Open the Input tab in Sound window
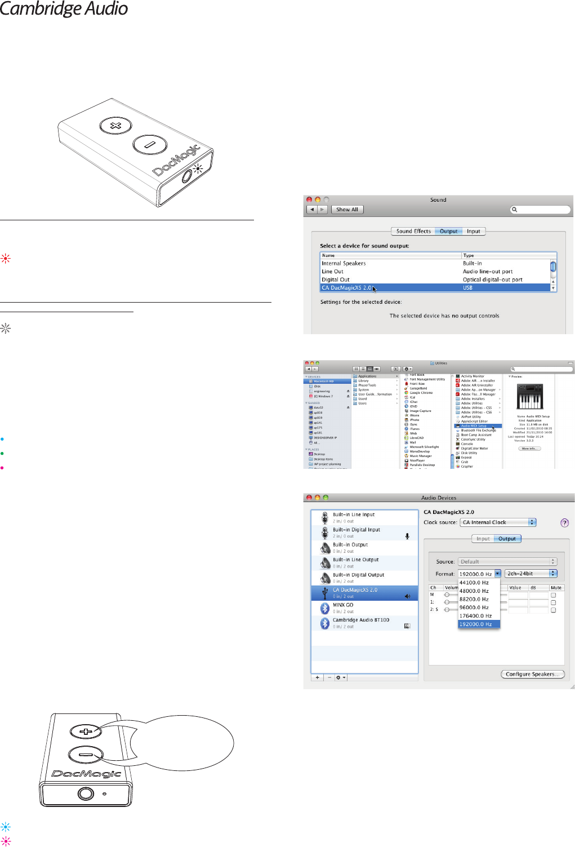This screenshot has width=575, height=847. click(474, 231)
